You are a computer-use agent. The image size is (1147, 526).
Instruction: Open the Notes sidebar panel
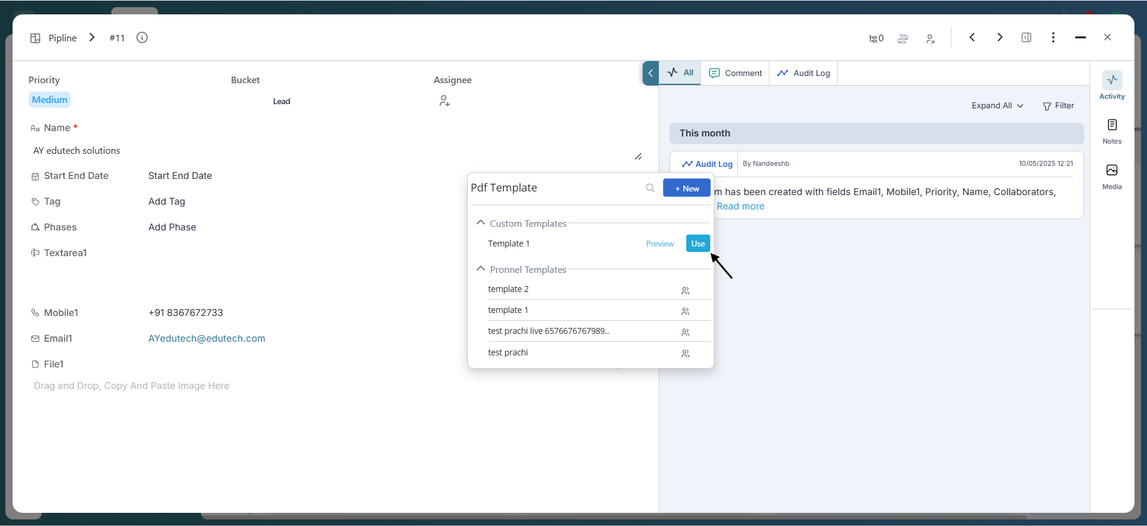point(1112,131)
